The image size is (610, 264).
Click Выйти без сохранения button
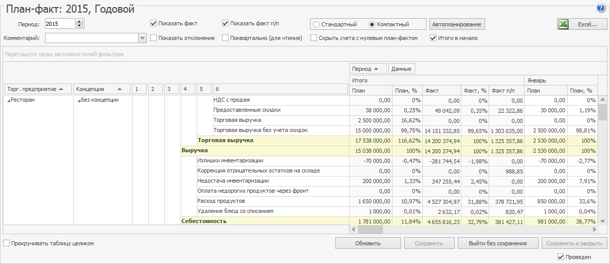[x=498, y=243]
